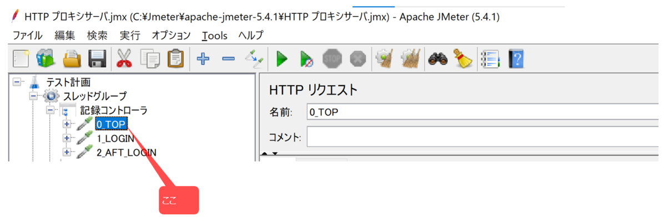Viewport: 666px width, 223px height.
Task: Open the 実行 menu
Action: pyautogui.click(x=130, y=35)
